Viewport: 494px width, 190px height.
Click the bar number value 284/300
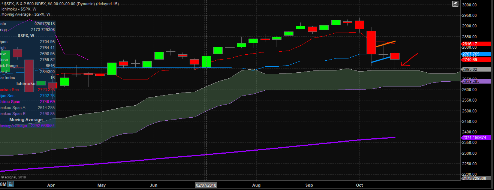point(47,72)
